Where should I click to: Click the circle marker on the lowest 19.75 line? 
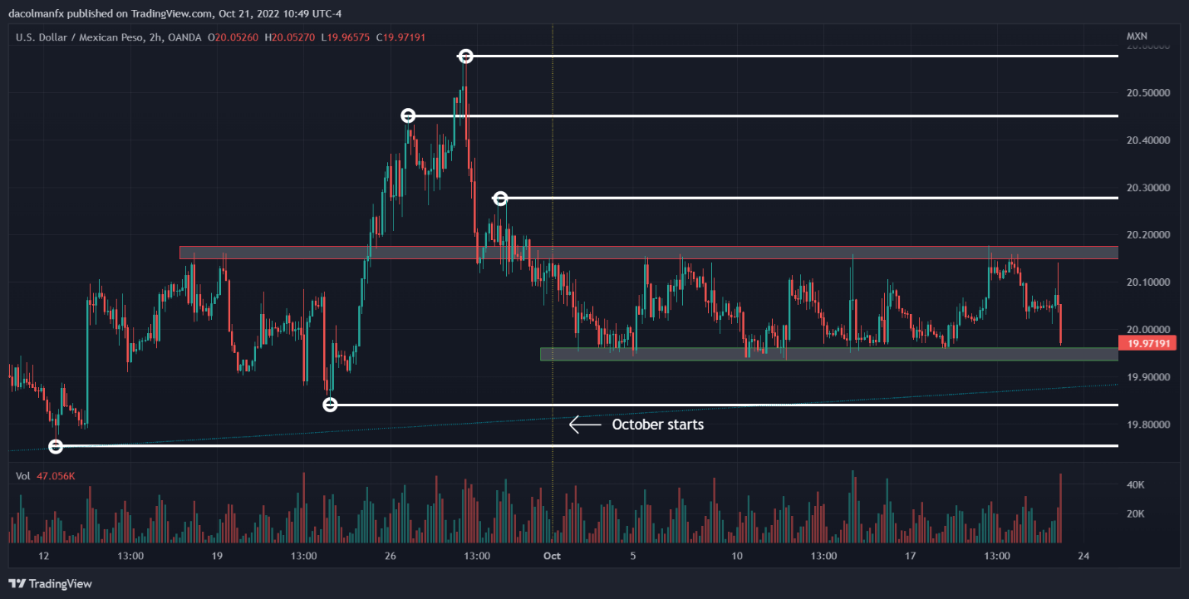tap(56, 446)
